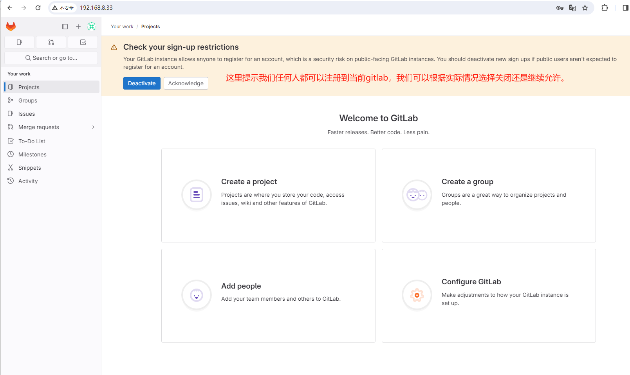
Task: Click the GitLab fox logo
Action: (x=11, y=27)
